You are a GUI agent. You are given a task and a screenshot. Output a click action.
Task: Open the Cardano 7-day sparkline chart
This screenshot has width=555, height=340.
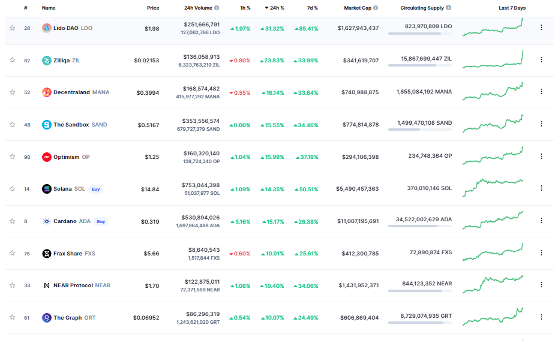pos(493,220)
